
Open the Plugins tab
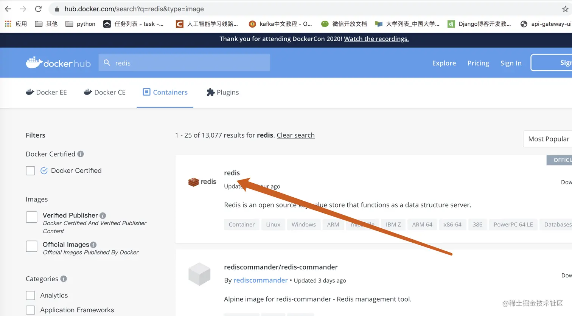click(x=222, y=92)
